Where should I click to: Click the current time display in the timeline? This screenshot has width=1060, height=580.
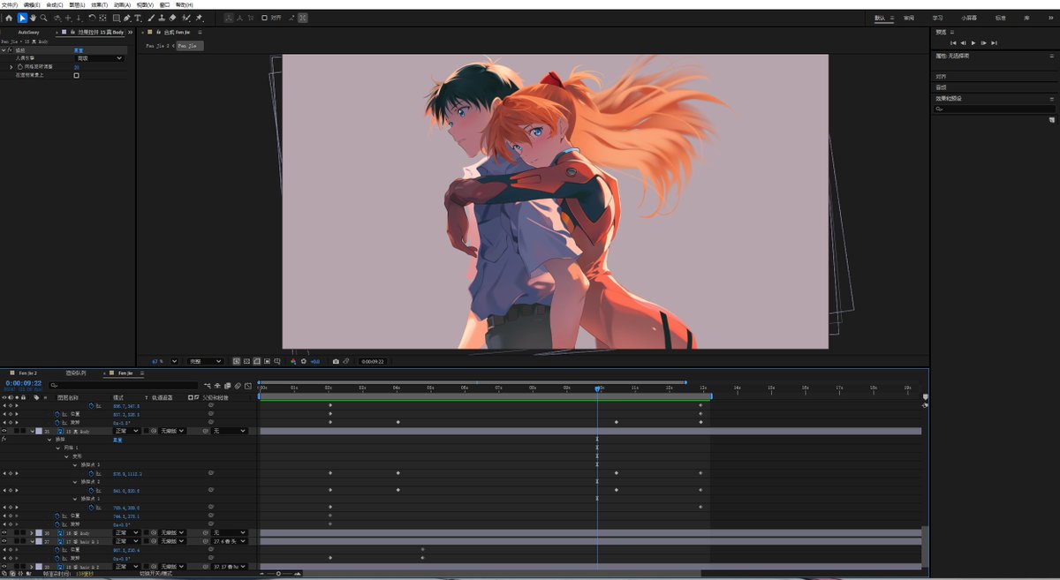point(24,383)
